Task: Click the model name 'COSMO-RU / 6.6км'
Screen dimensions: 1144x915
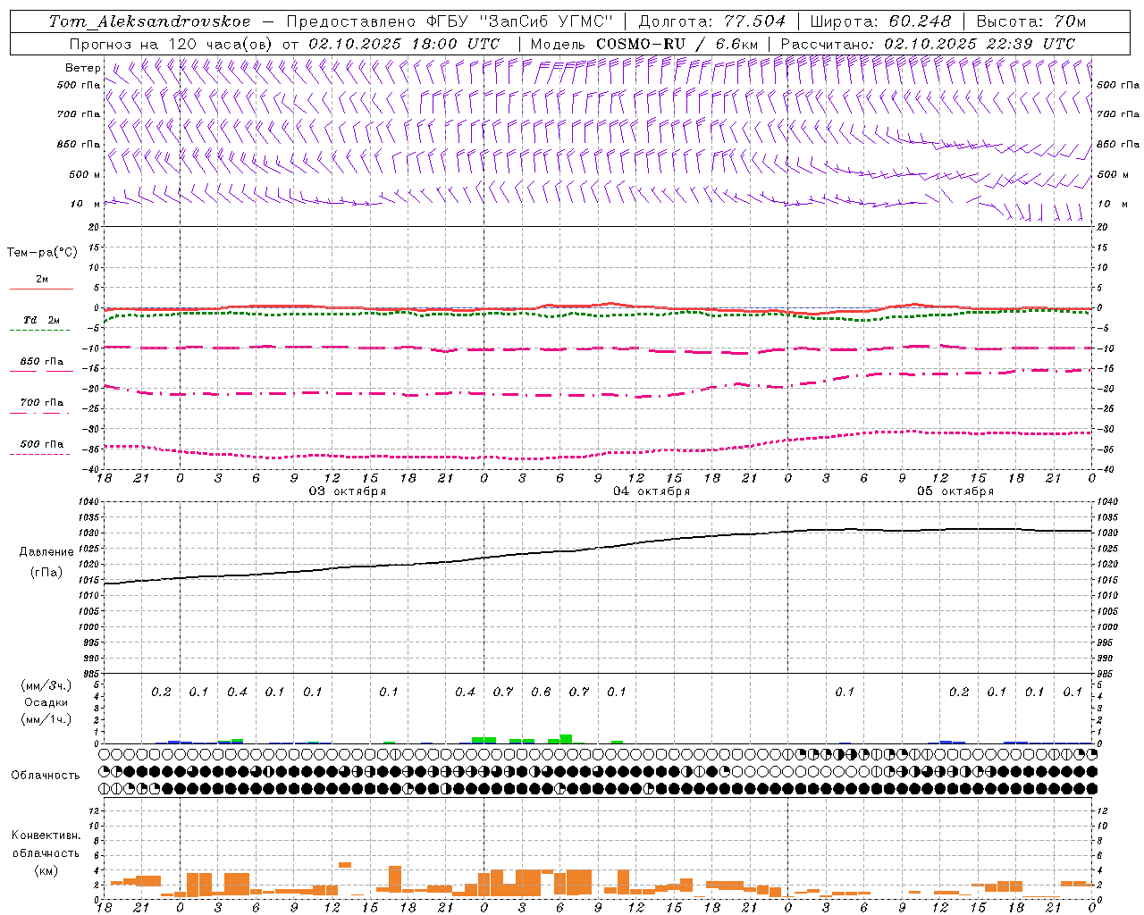Action: [677, 44]
